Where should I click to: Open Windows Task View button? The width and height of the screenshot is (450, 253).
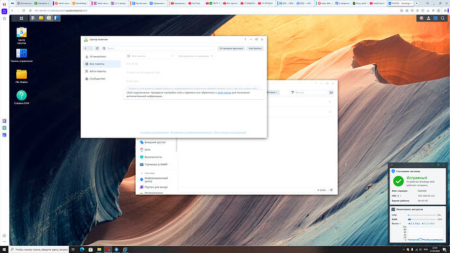click(x=73, y=250)
